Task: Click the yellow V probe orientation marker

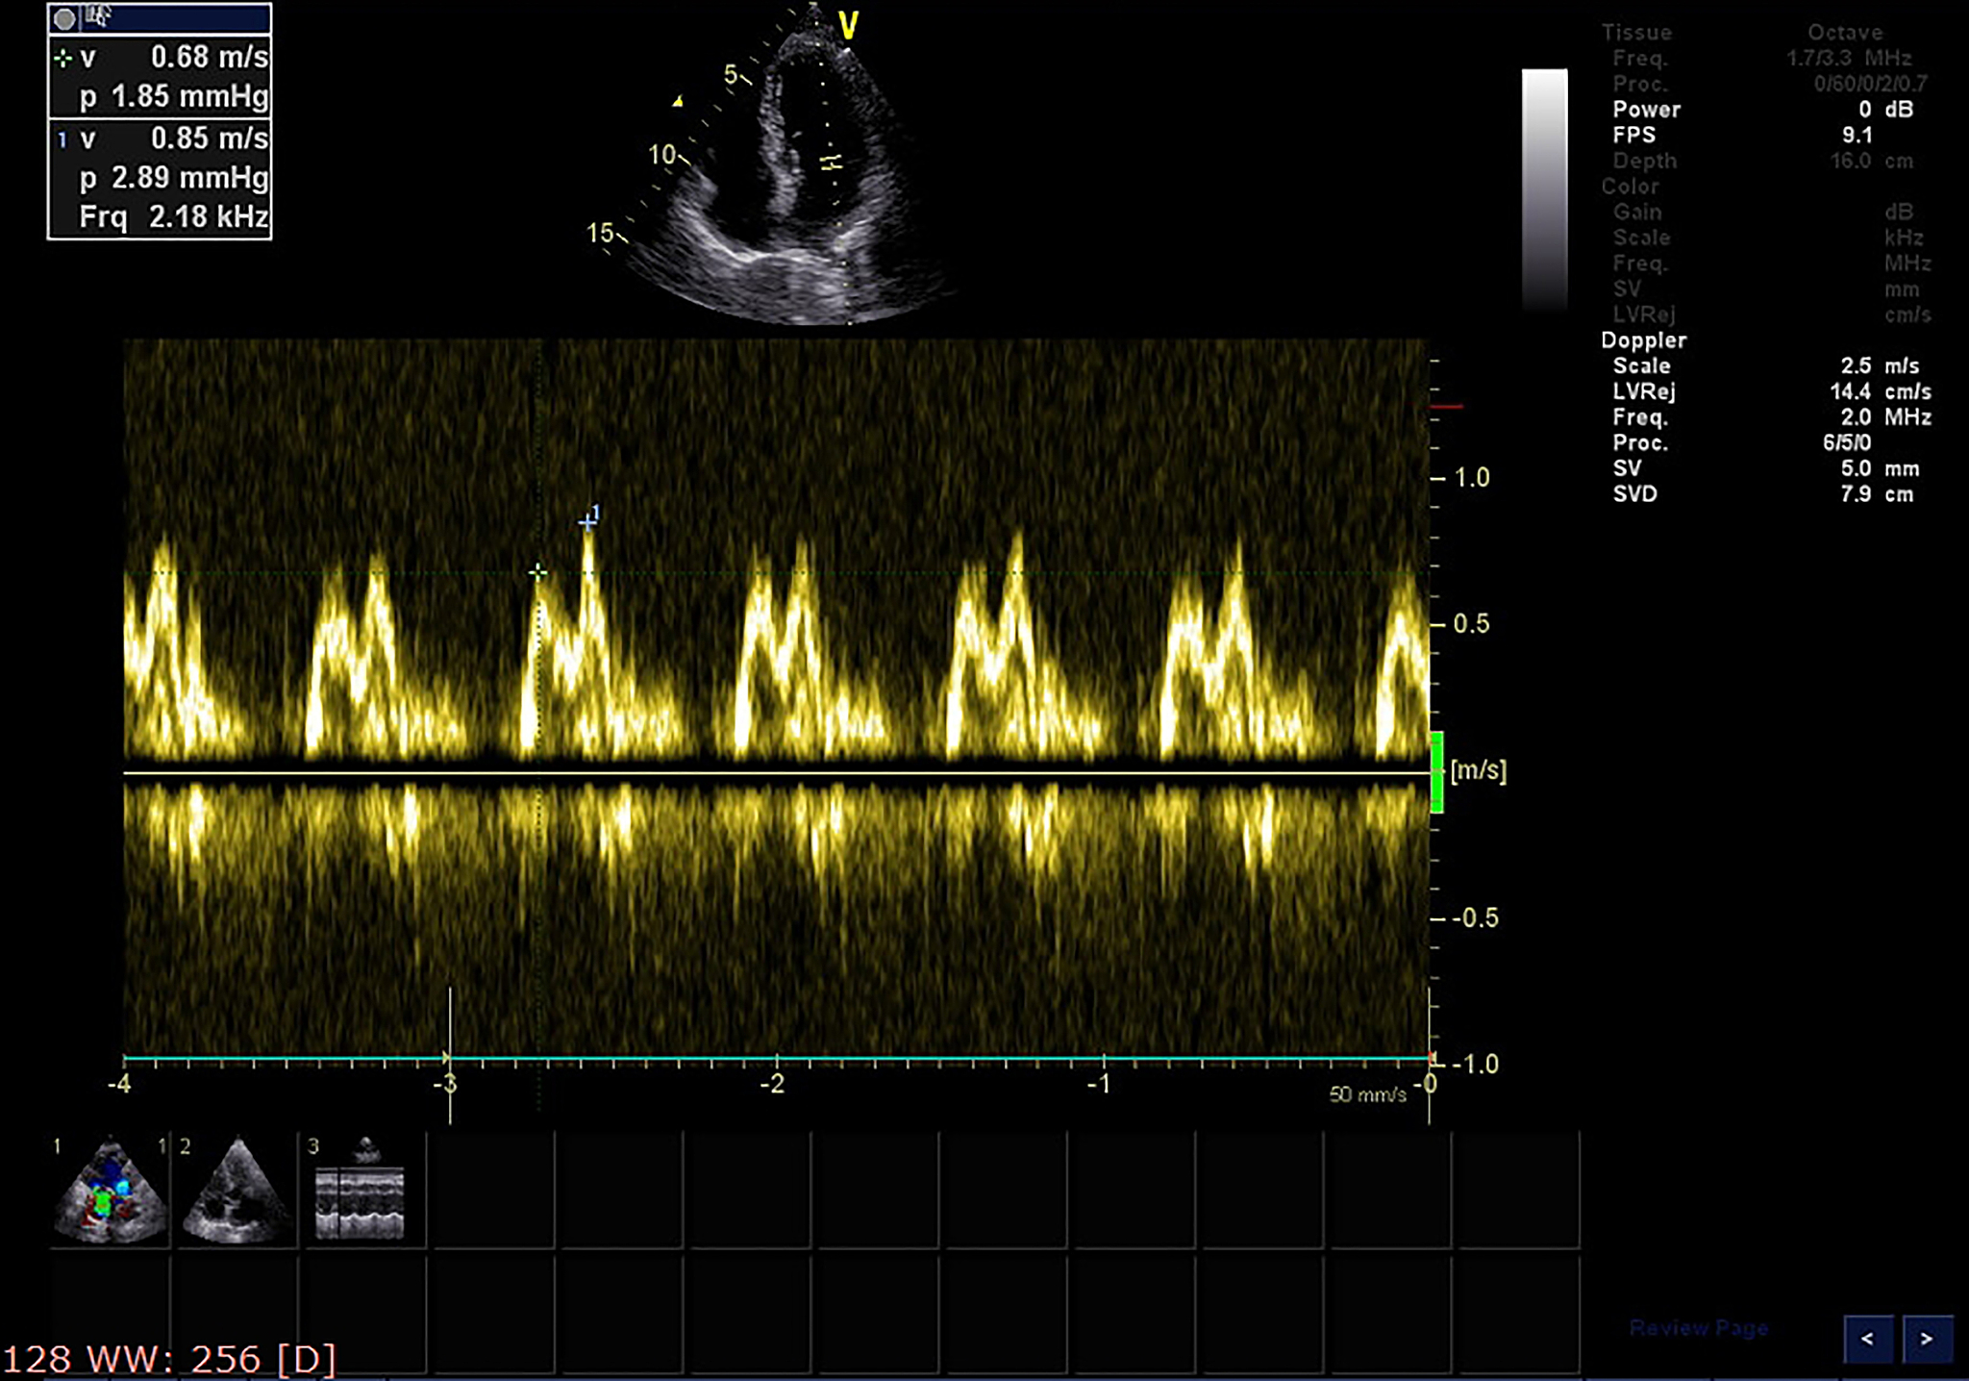Action: click(x=848, y=26)
